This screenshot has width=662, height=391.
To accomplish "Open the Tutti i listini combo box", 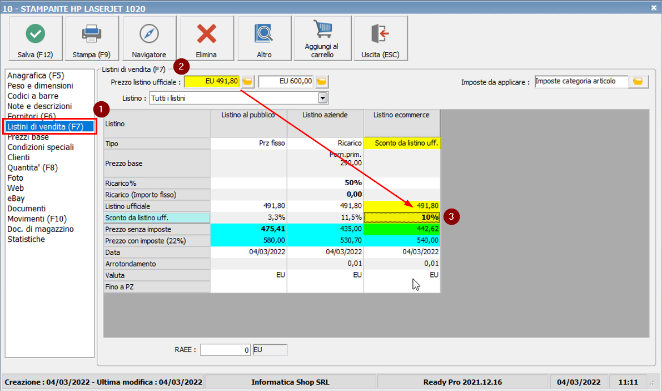I will 238,98.
